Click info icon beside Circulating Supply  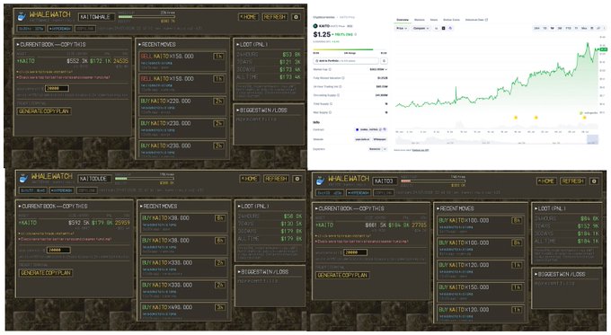(338, 95)
